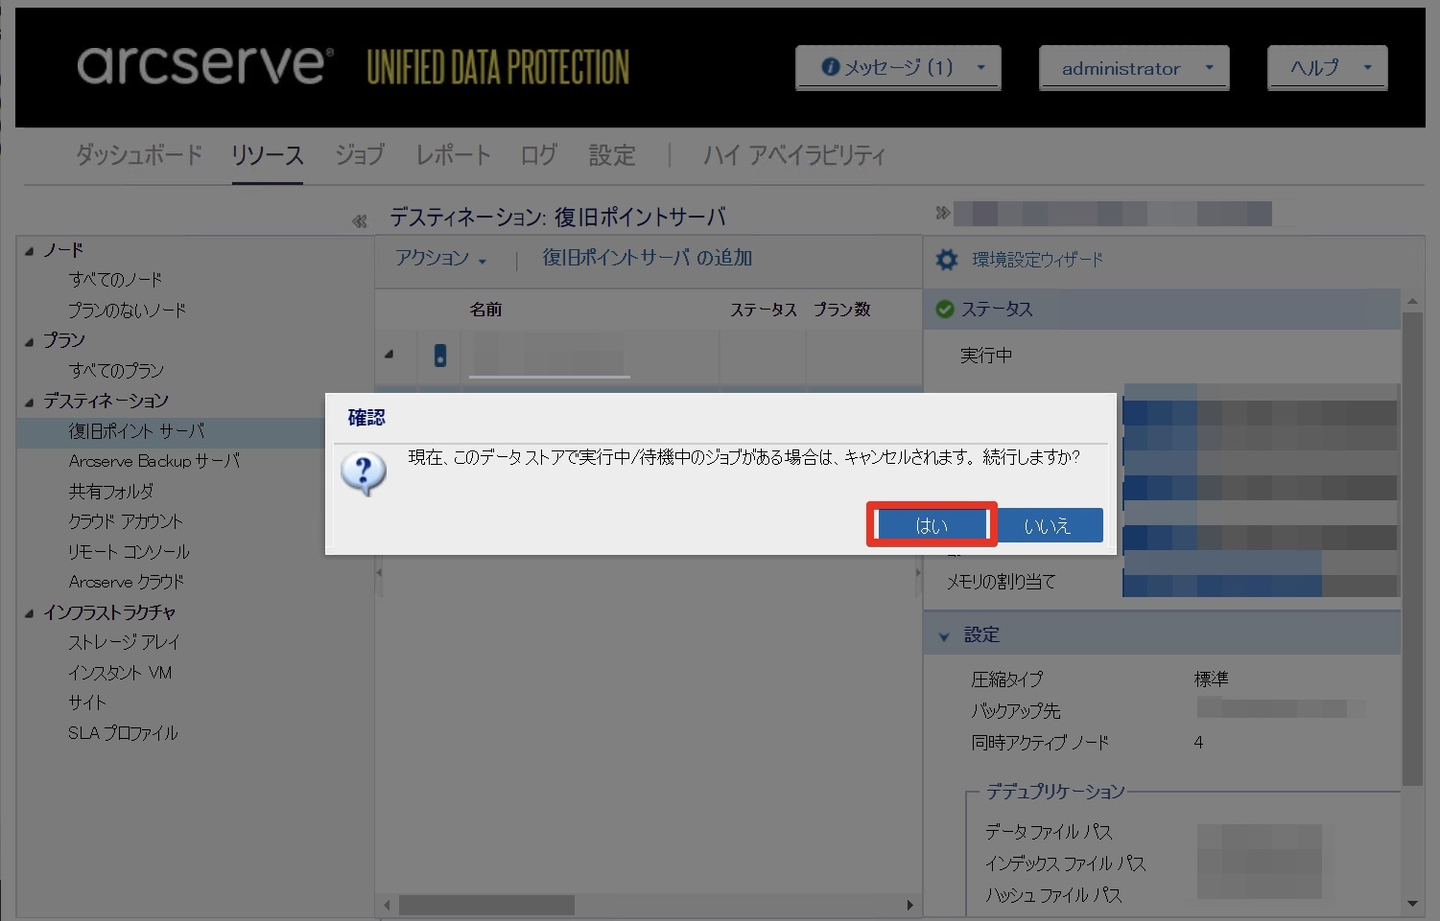Select インスタント VM in the tree
This screenshot has height=921, width=1440.
pos(120,673)
